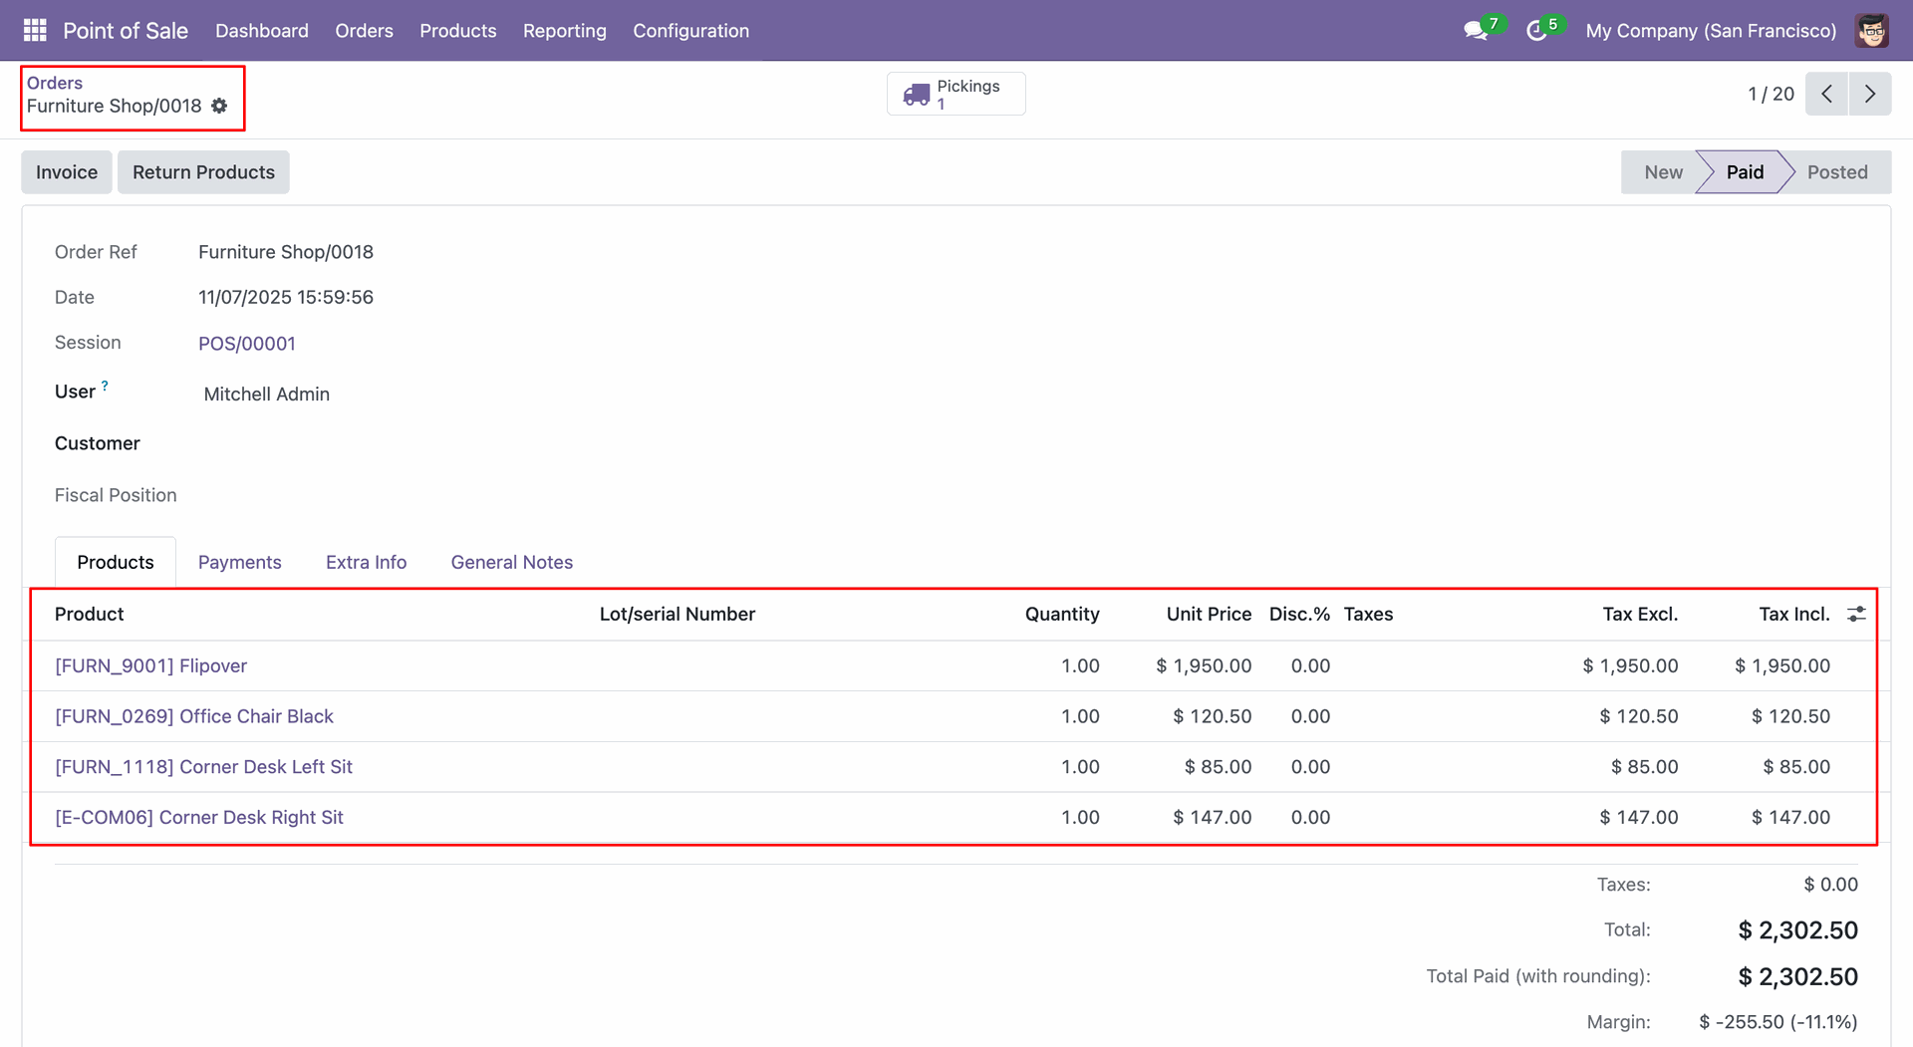
Task: Open session link POS/00001
Action: tap(247, 344)
